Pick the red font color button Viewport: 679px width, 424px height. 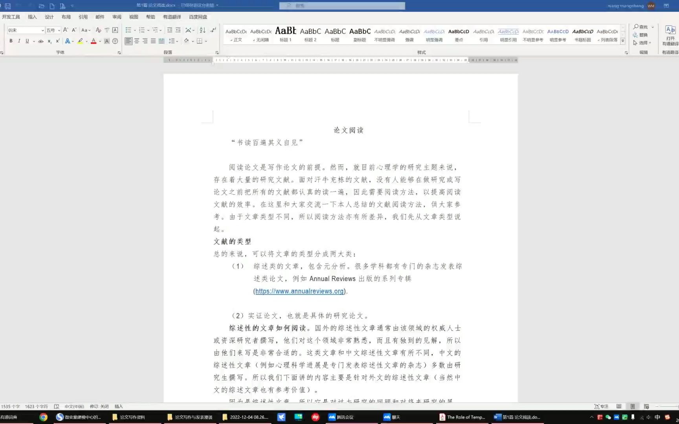coord(94,41)
